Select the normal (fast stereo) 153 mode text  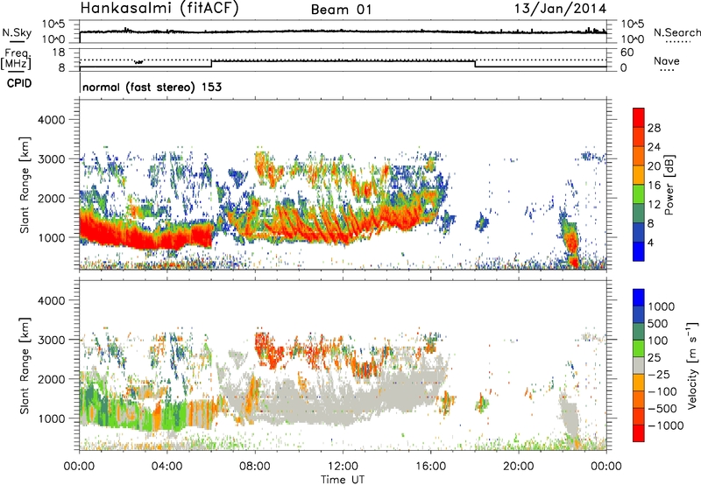coord(152,87)
